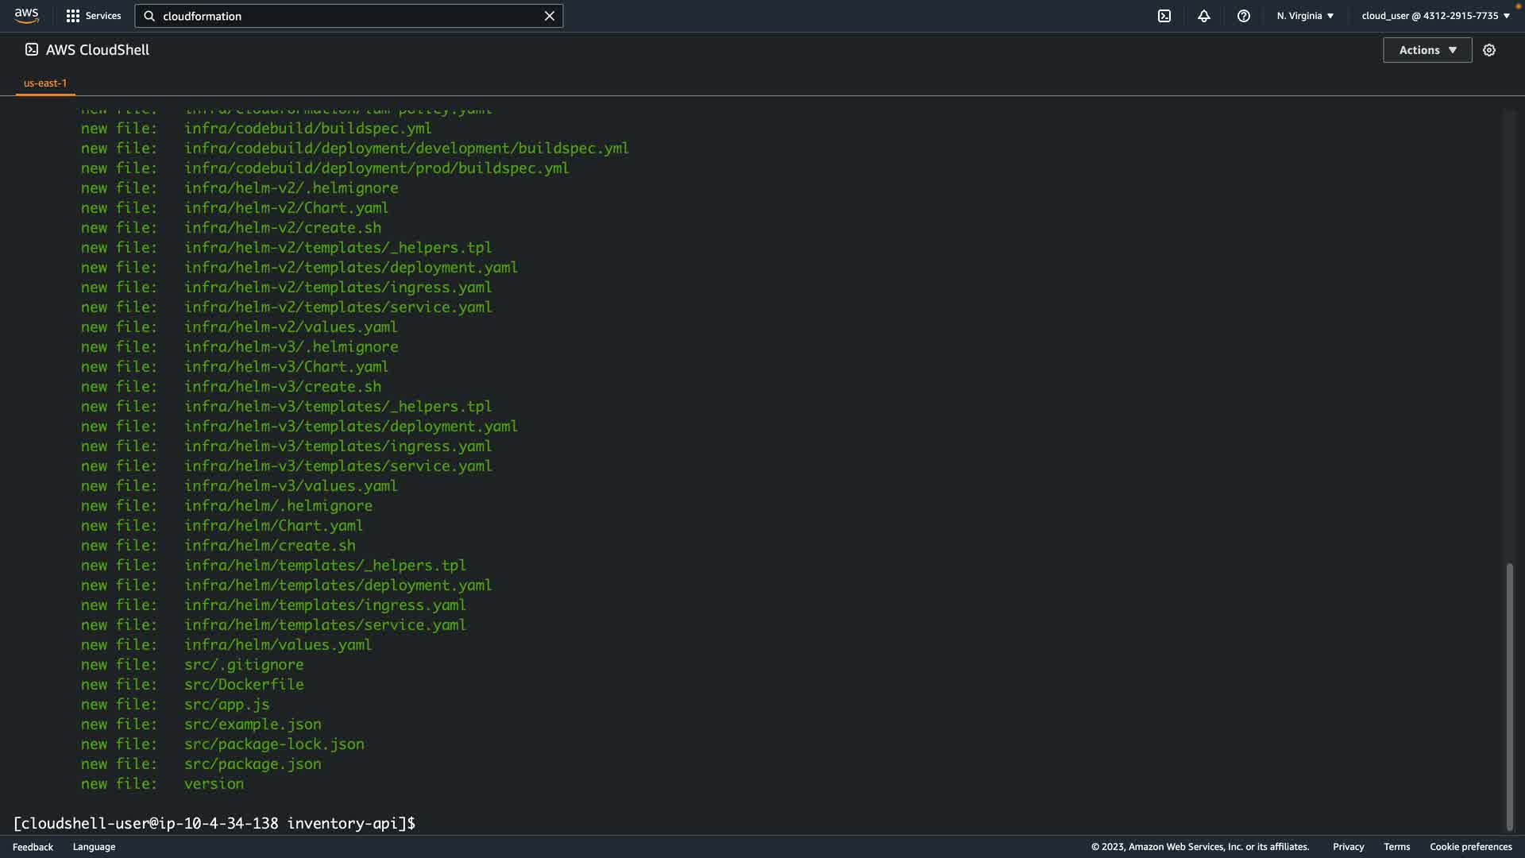Click the terminal vertical scrollbar thumb
1525x858 pixels.
pos(1509,695)
